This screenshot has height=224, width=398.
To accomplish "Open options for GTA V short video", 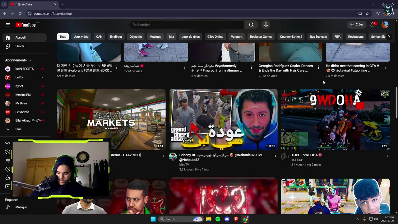I will coord(386,67).
